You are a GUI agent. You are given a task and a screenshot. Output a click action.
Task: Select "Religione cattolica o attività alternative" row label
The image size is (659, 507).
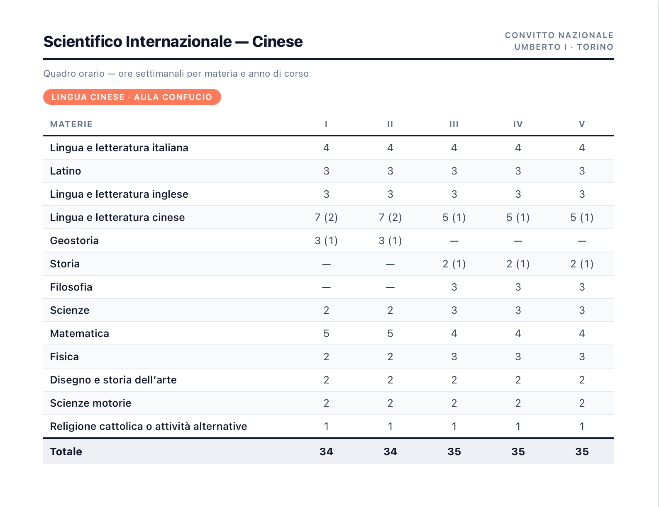(149, 427)
